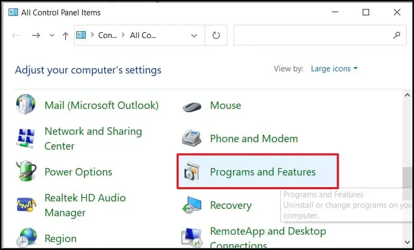Go up one level with the up arrow

pyautogui.click(x=65, y=35)
